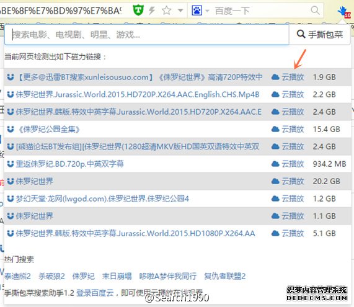
Task: Click magnet icon beside 【更多@迅雷BT搜索 entry
Action: (x=11, y=78)
